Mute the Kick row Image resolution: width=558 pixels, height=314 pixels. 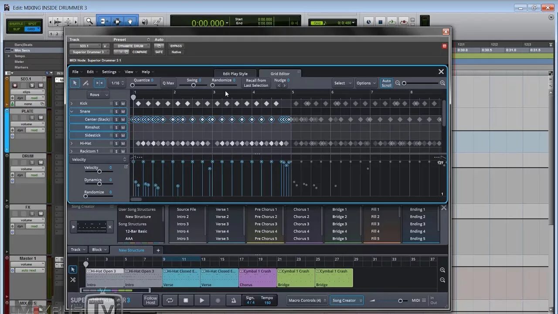tap(123, 104)
